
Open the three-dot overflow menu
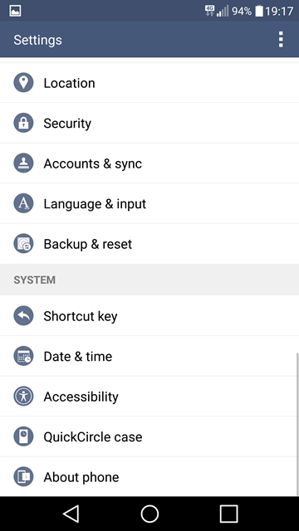[x=281, y=40]
